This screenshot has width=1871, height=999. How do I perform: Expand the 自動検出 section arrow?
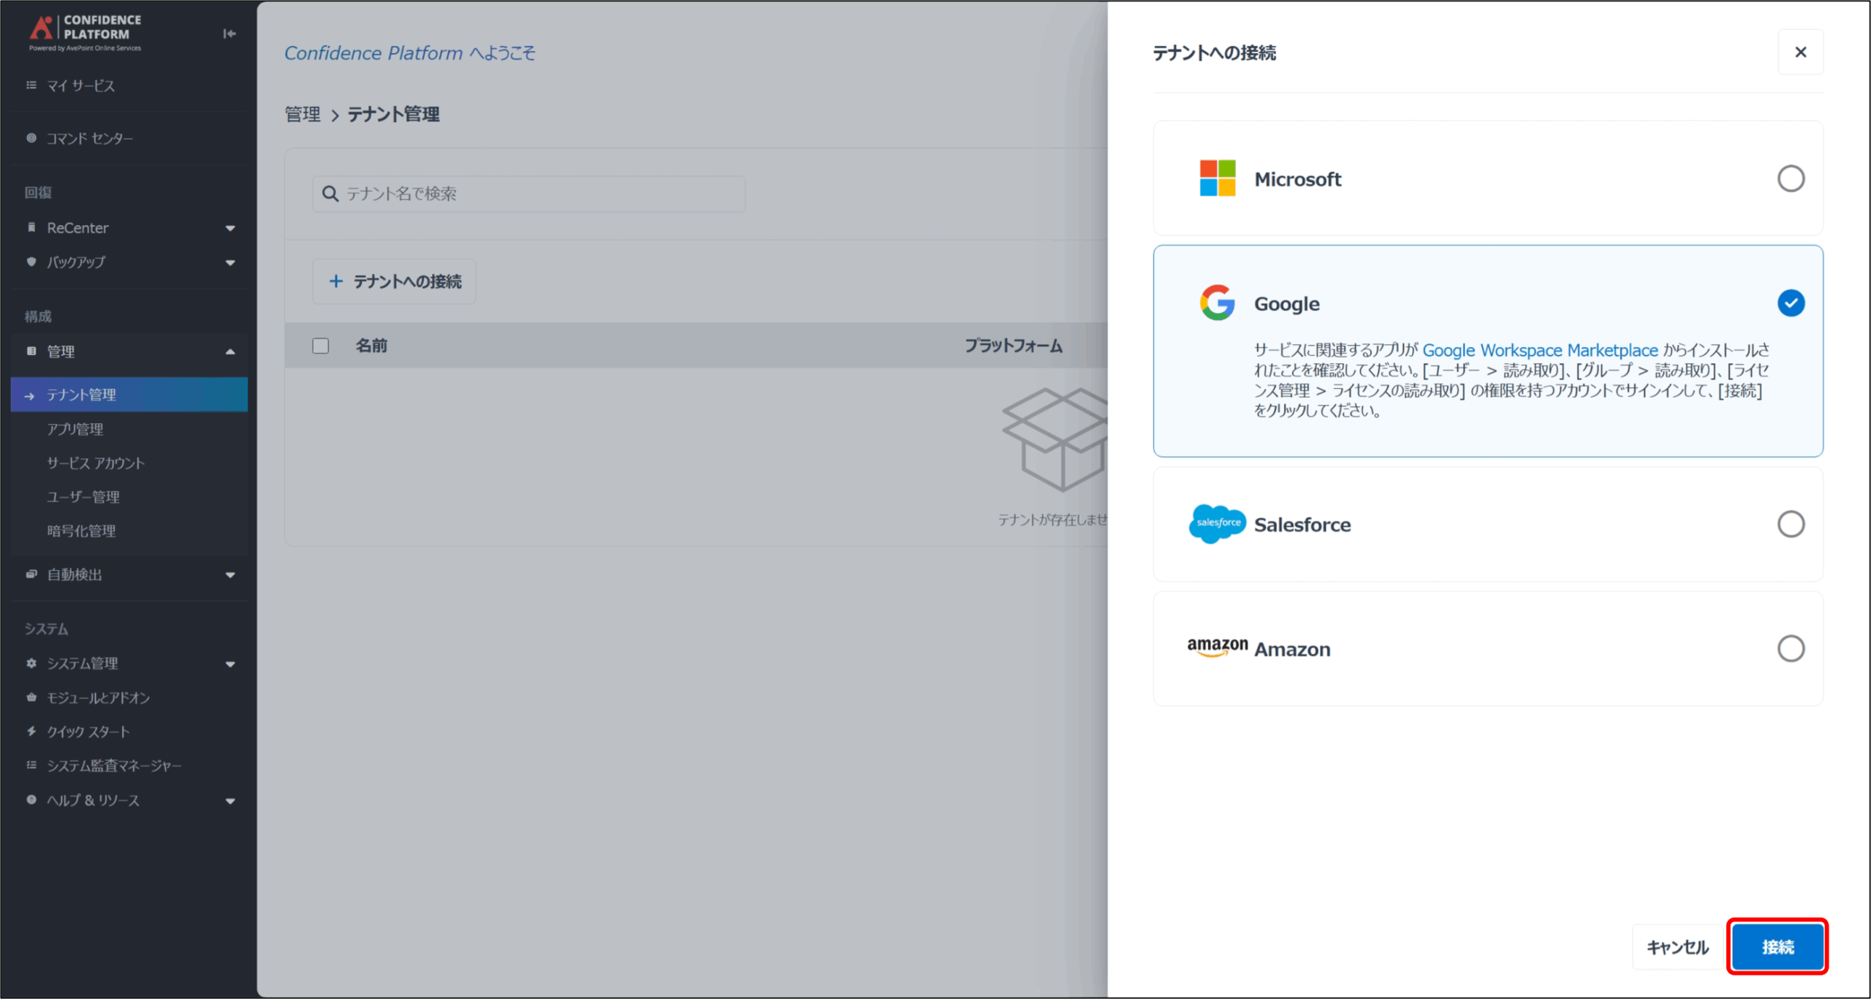230,575
